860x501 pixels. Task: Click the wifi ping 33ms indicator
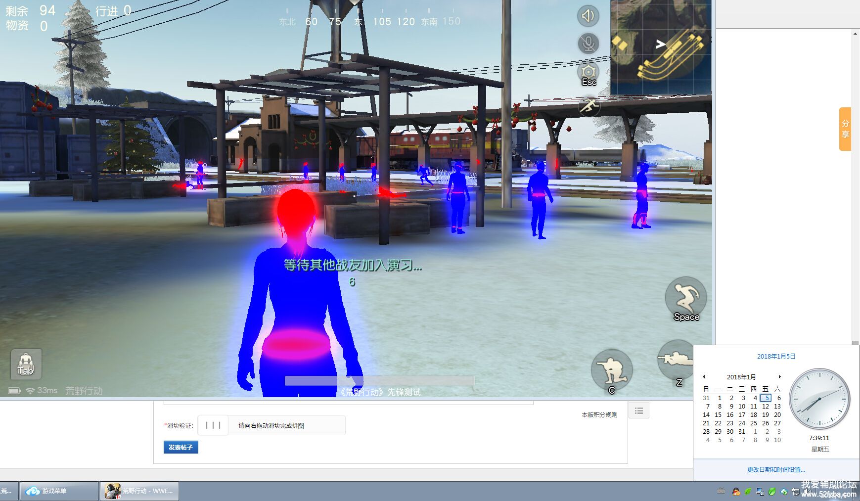(x=42, y=391)
